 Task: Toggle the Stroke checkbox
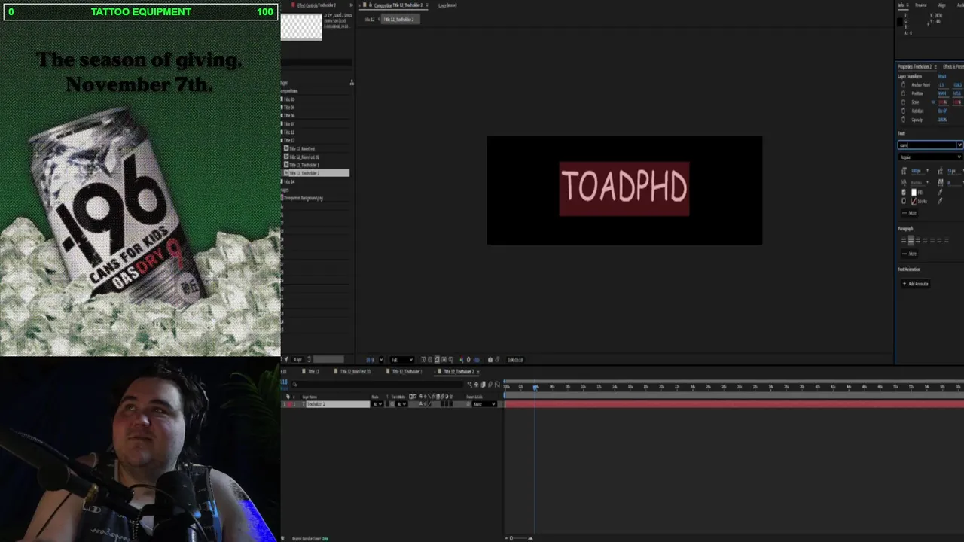tap(904, 201)
